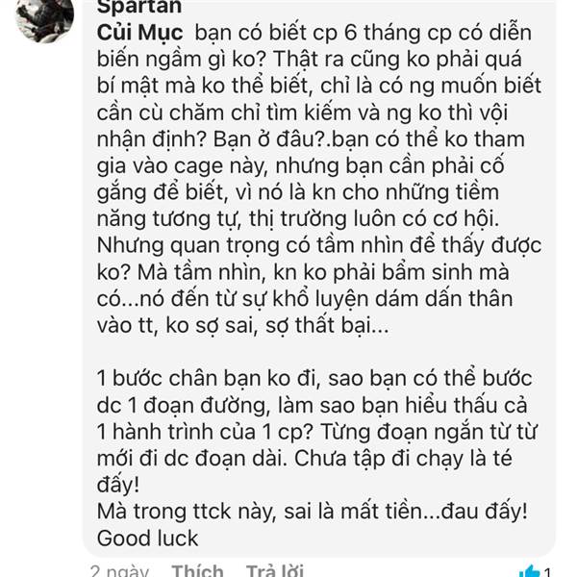Click the '1 bước chân bạn ko đi' line
This screenshot has width=577, height=577.
(x=314, y=379)
